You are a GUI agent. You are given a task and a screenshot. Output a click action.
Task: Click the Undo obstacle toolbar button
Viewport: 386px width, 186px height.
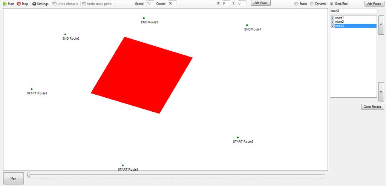pos(65,4)
